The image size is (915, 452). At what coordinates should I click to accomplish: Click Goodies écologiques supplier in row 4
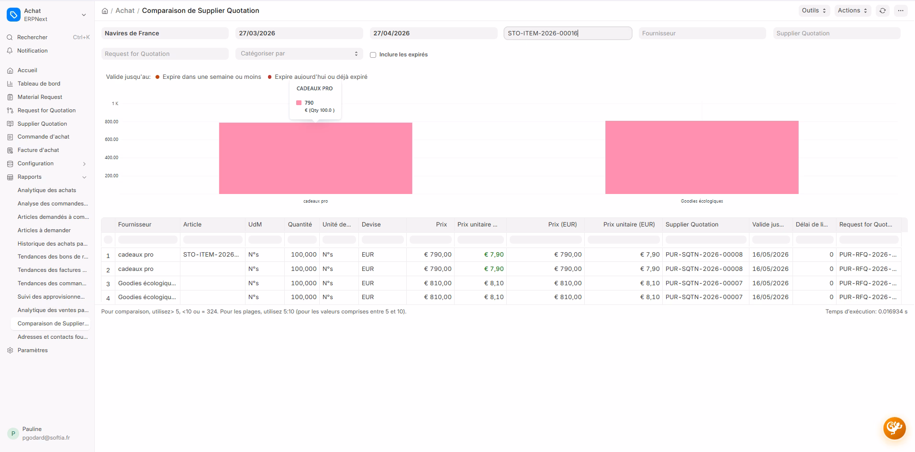pos(147,297)
